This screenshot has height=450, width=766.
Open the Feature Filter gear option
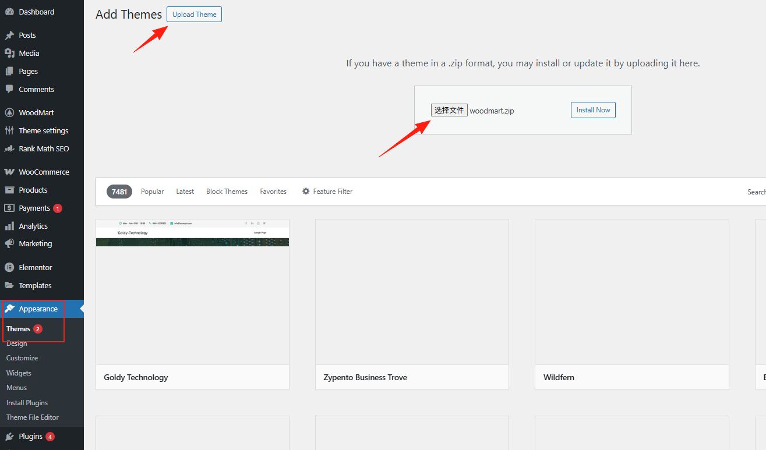click(327, 192)
